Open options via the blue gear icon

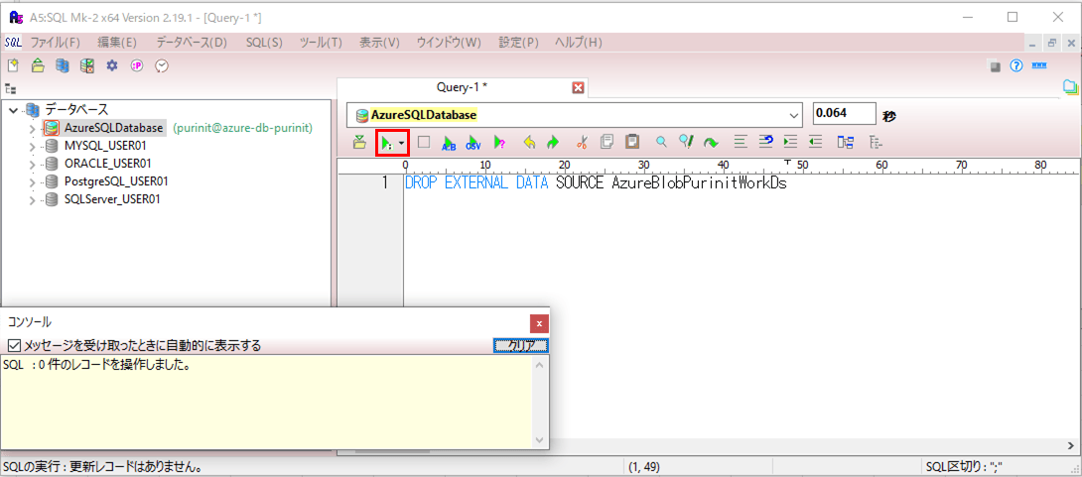(x=112, y=66)
